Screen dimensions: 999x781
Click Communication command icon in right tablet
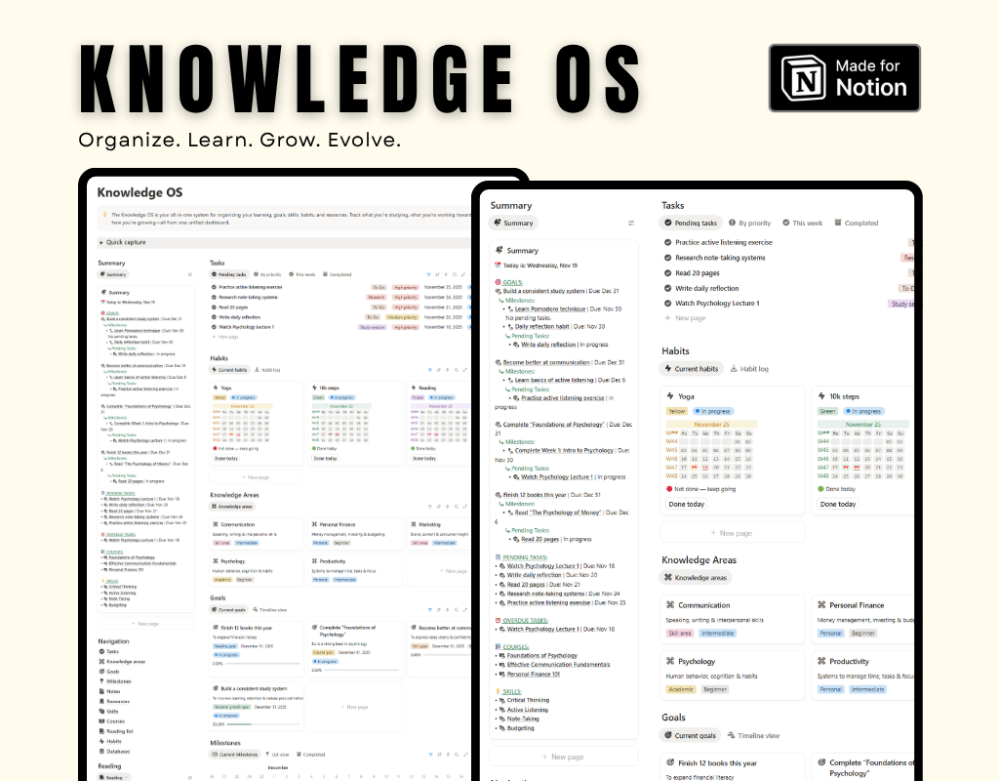point(670,605)
